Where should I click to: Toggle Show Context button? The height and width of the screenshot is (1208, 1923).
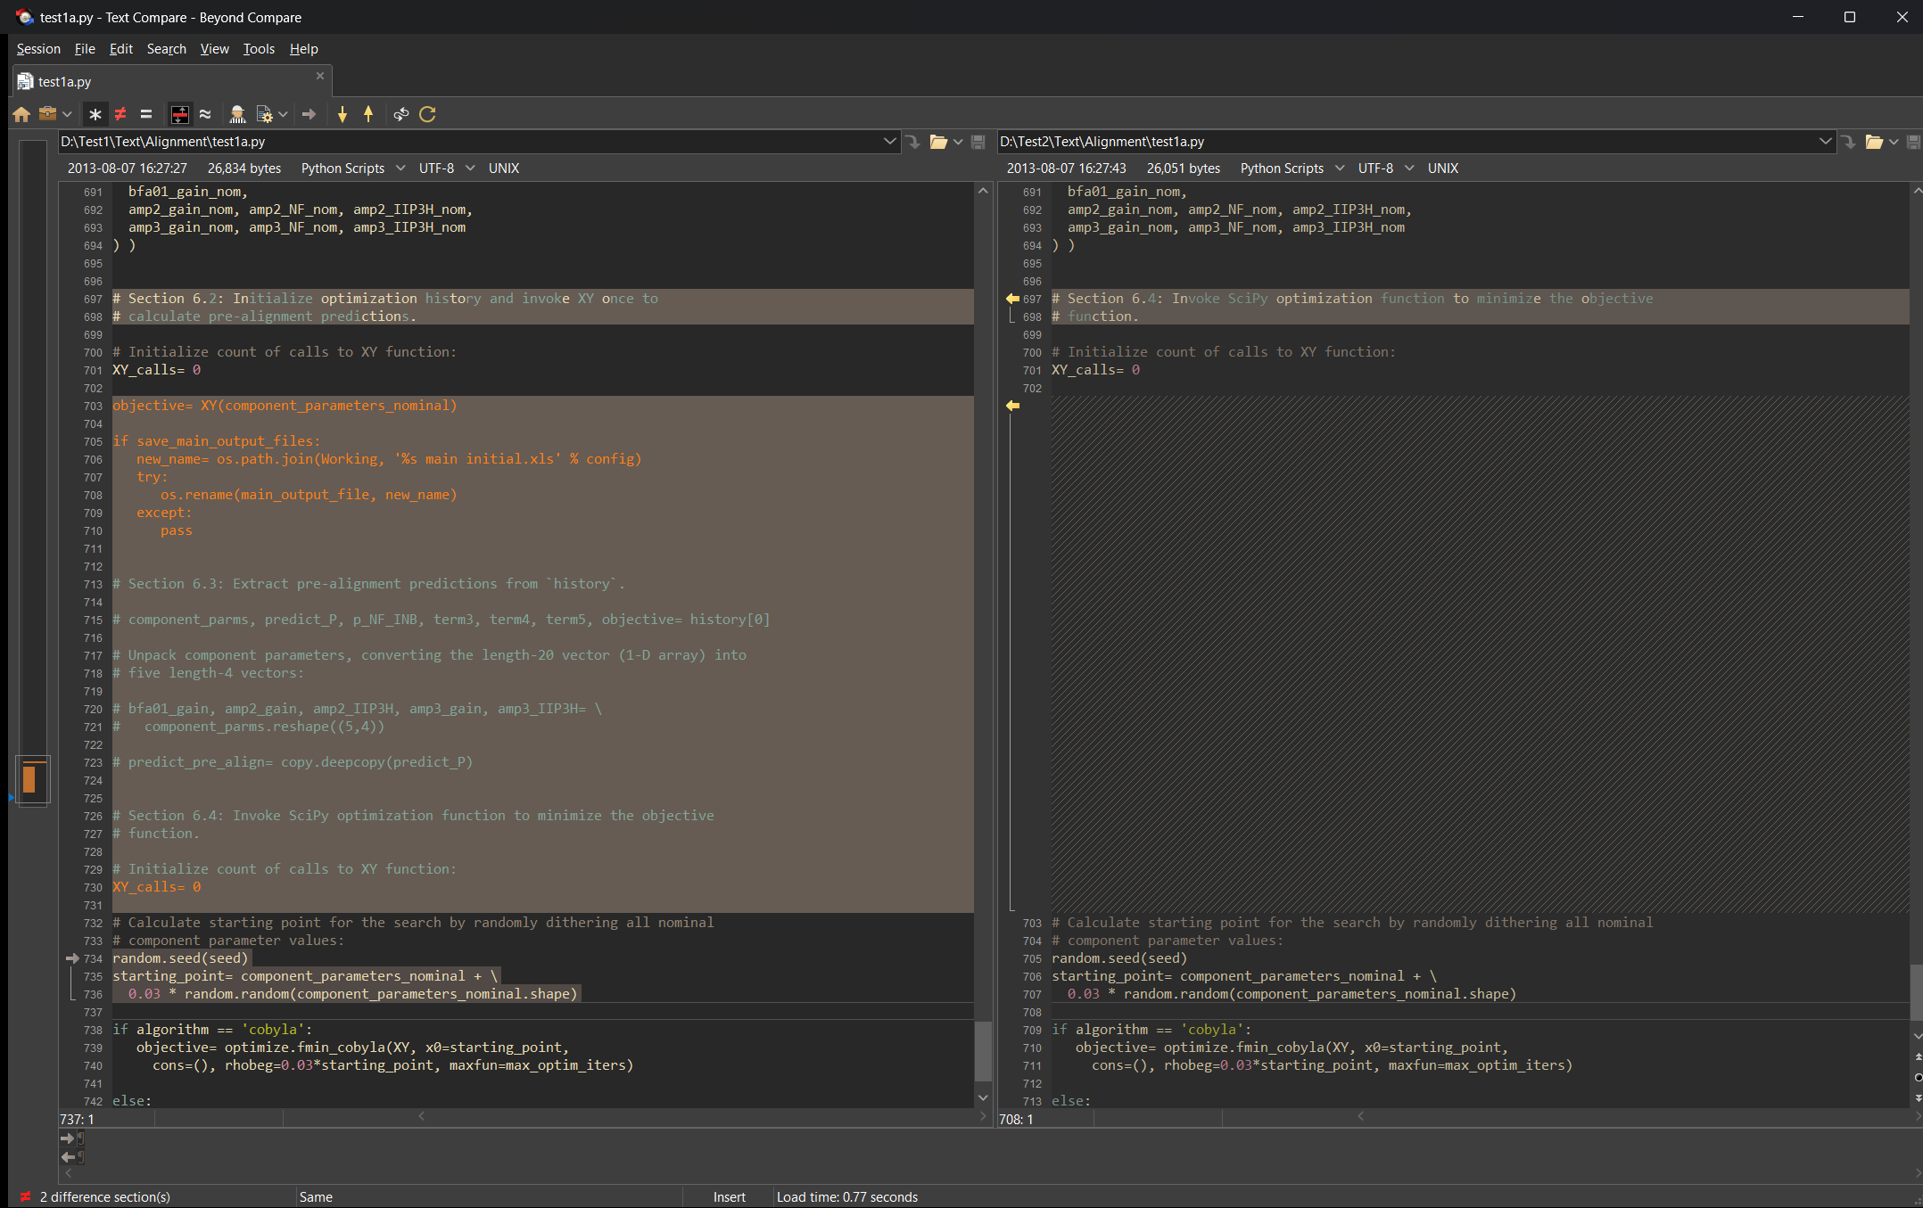point(180,114)
